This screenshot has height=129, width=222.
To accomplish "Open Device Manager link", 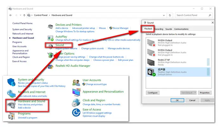I will (120, 28).
